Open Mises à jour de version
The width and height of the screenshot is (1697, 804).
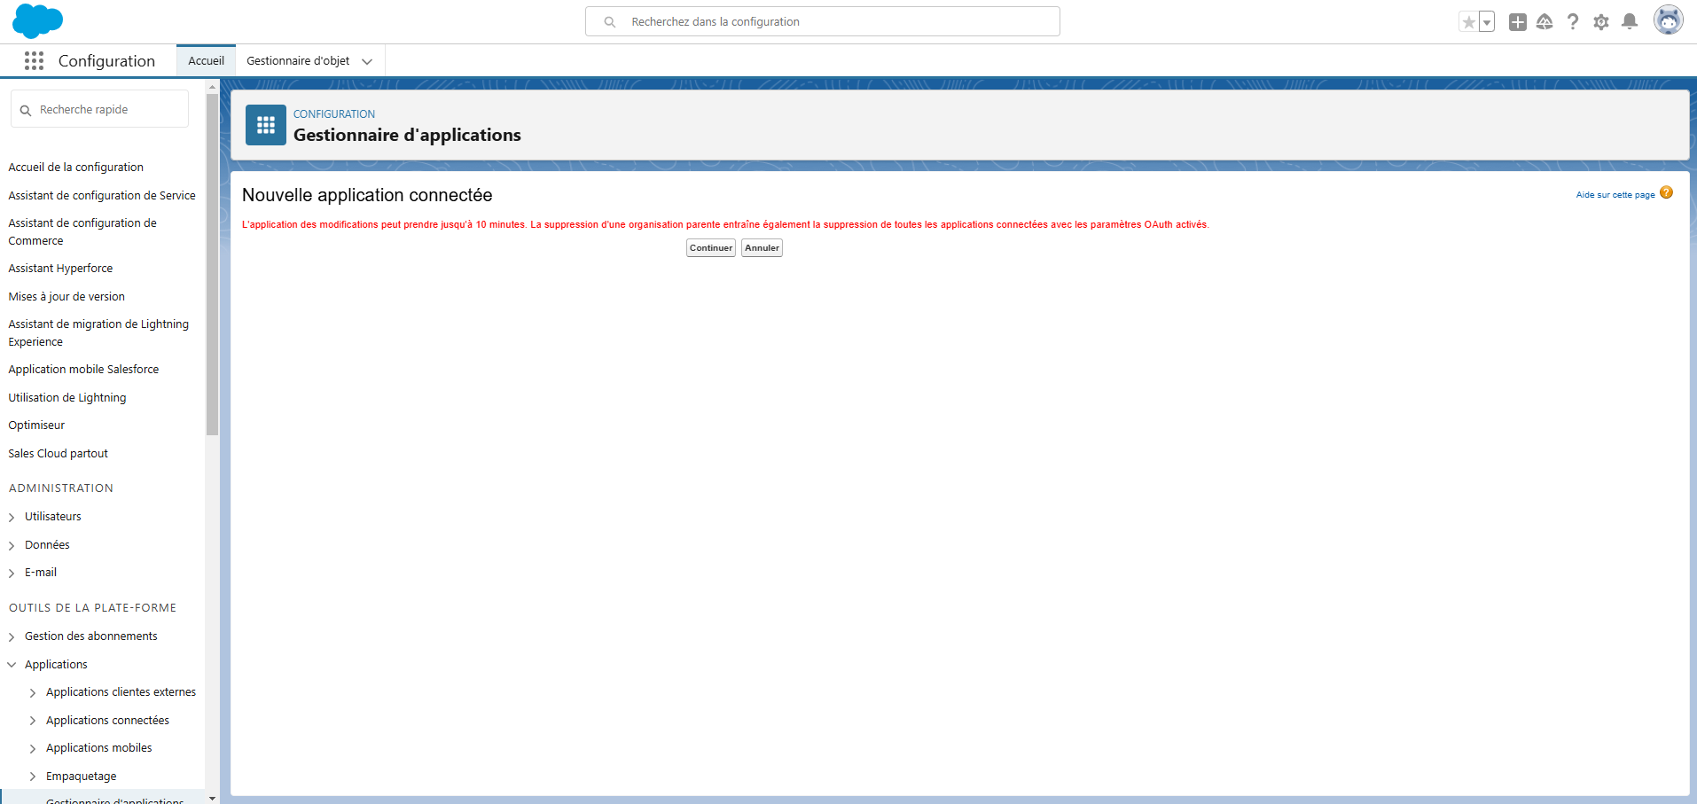pyautogui.click(x=66, y=296)
